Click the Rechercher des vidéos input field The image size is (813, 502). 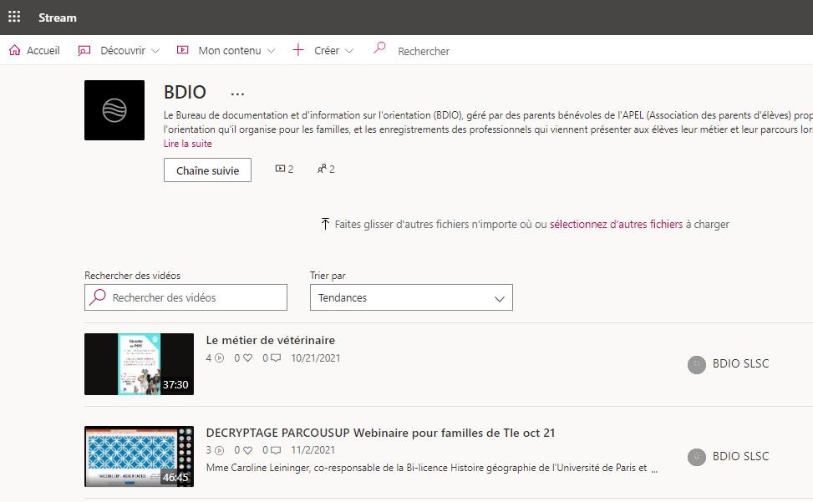click(185, 297)
